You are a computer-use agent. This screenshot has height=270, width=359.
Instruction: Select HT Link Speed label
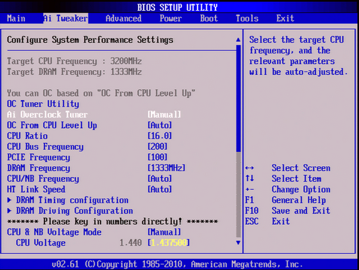click(x=36, y=190)
